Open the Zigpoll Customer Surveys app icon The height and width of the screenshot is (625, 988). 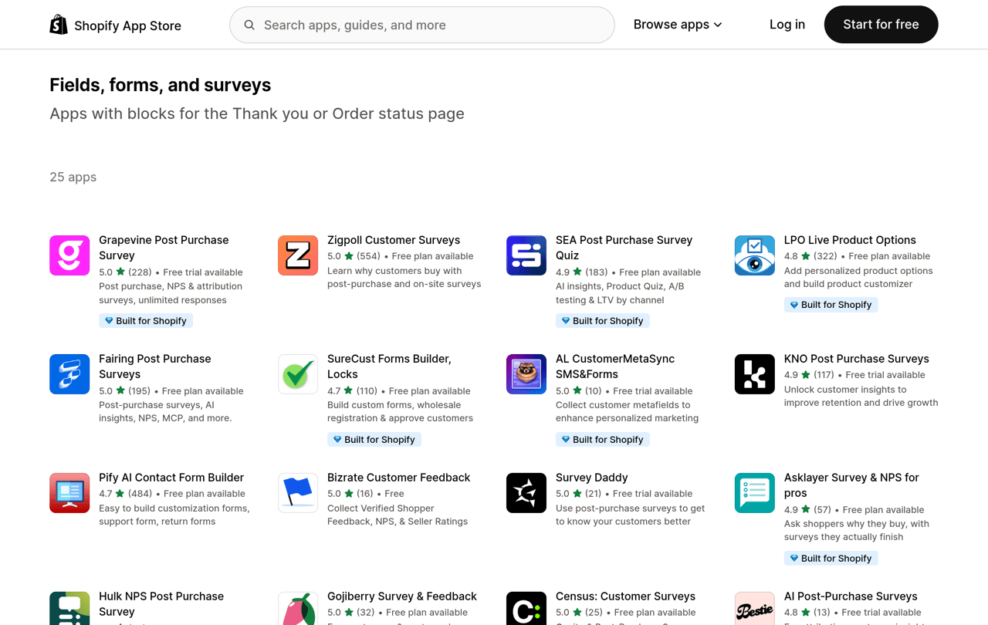click(x=298, y=255)
